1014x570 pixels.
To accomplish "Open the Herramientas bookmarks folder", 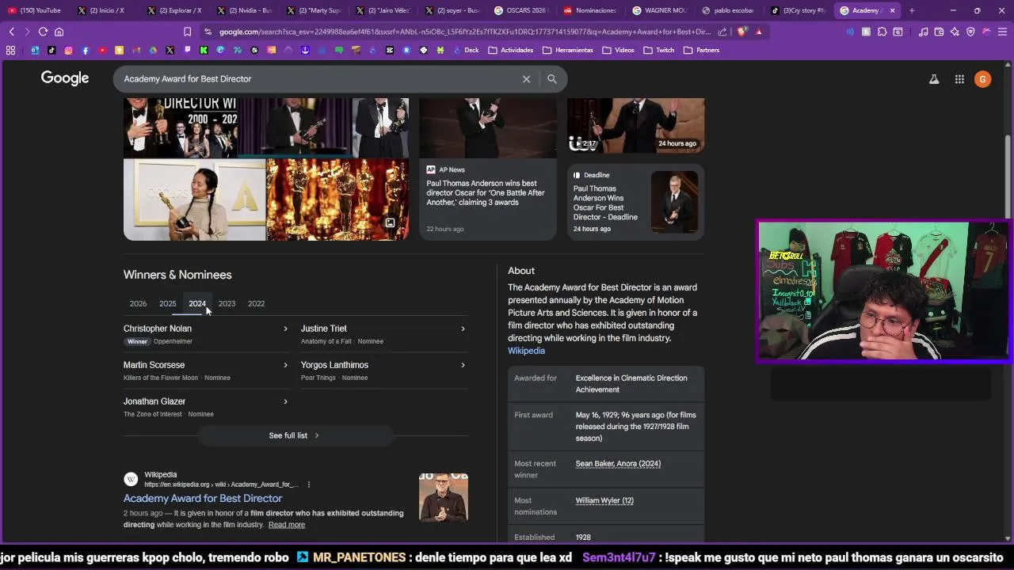I will [568, 50].
